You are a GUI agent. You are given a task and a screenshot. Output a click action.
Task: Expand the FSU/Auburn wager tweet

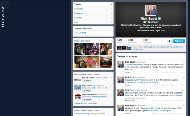click(x=128, y=72)
